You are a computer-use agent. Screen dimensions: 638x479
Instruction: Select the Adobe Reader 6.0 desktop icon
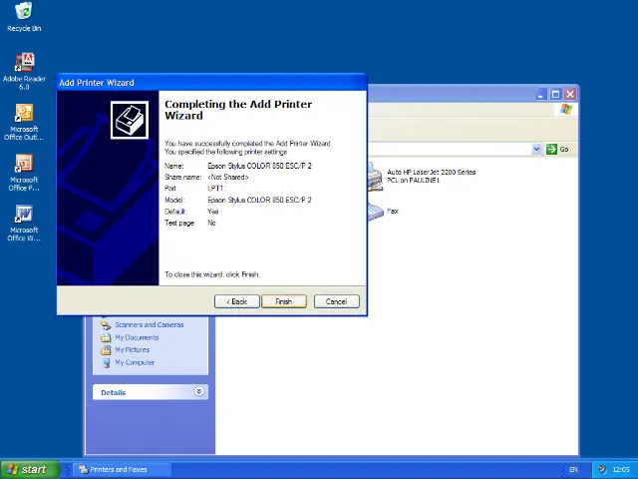tap(24, 71)
